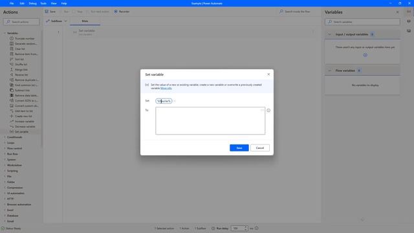Screen dimensions: 414x233
Task: Add a new input or output variable
Action: point(365,55)
